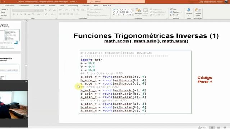
Task: Increase font size with the larger A icon
Action: [x=46, y=10]
